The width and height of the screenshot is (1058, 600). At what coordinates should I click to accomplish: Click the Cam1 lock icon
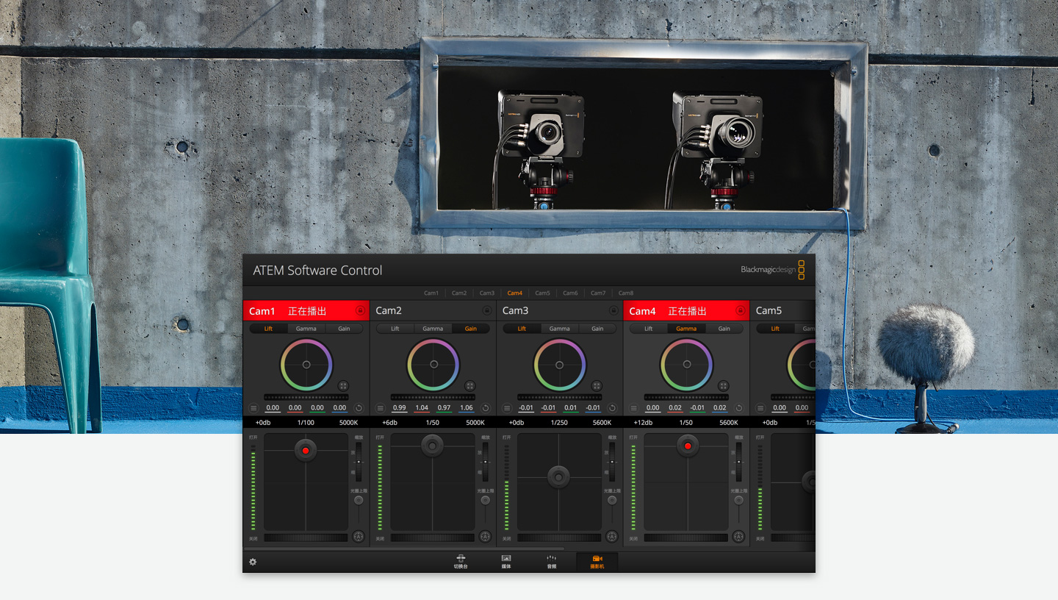tap(360, 311)
